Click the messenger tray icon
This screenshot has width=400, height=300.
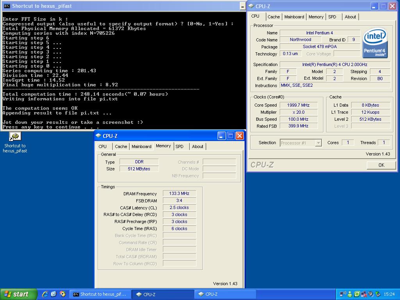(350, 294)
